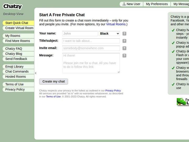
Task: Open Emoji Library
Action: [x=18, y=67]
